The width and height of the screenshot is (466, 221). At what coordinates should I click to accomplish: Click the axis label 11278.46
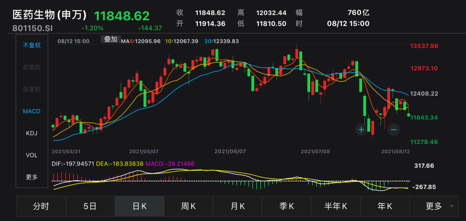coord(424,142)
